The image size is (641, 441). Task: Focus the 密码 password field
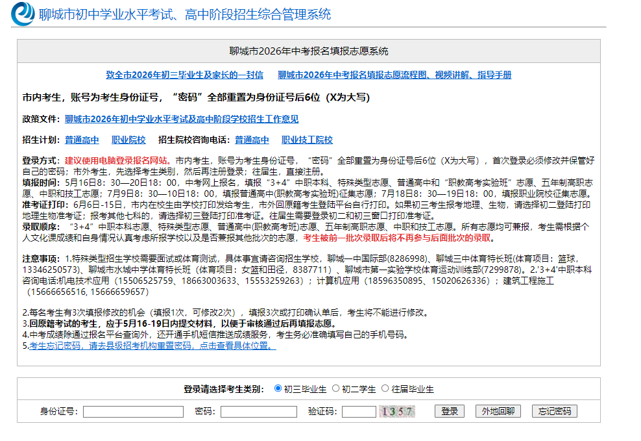(259, 412)
